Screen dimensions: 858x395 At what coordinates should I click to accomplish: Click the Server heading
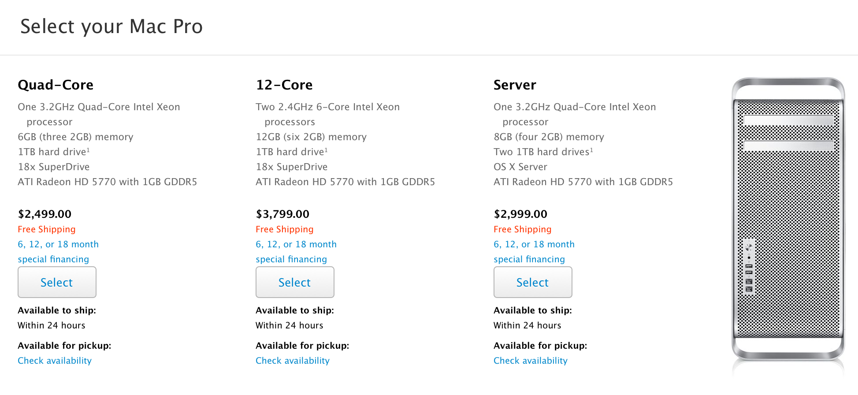tap(515, 85)
